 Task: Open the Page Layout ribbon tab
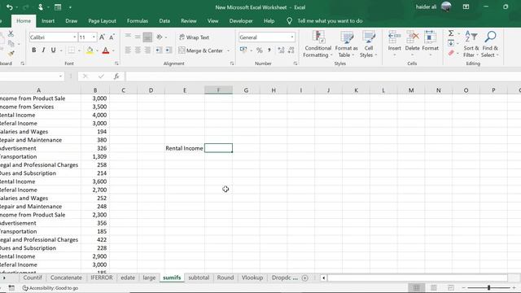coord(102,20)
